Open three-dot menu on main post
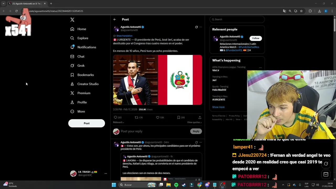This screenshot has width=336, height=189. click(201, 27)
